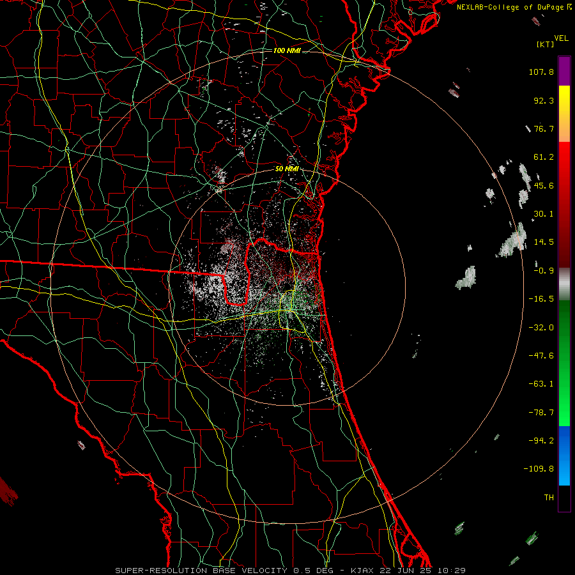575x575 pixels.
Task: Select the -47.6 scale value
Action: click(x=541, y=356)
